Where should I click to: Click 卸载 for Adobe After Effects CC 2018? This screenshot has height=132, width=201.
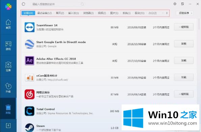tap(184, 60)
